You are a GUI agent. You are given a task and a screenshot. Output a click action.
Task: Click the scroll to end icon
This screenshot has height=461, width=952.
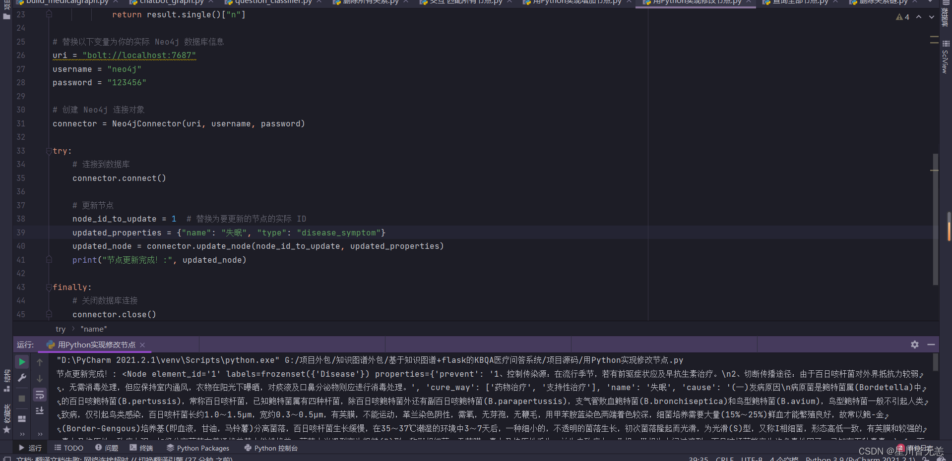(x=40, y=410)
